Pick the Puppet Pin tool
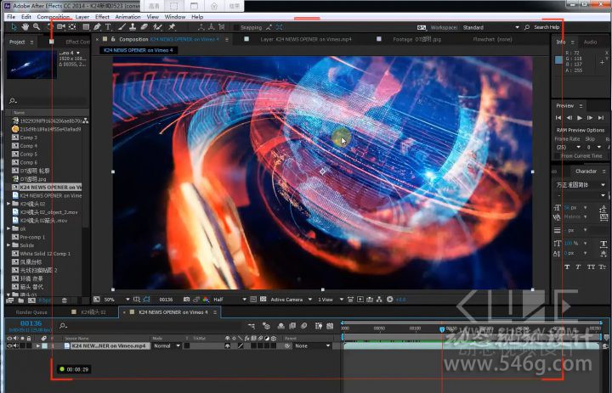This screenshot has height=393, width=612. pyautogui.click(x=173, y=27)
